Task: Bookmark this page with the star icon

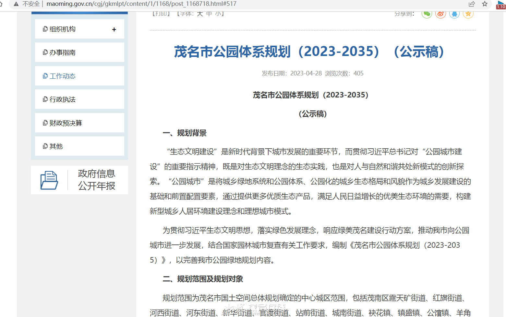Action: (x=485, y=4)
